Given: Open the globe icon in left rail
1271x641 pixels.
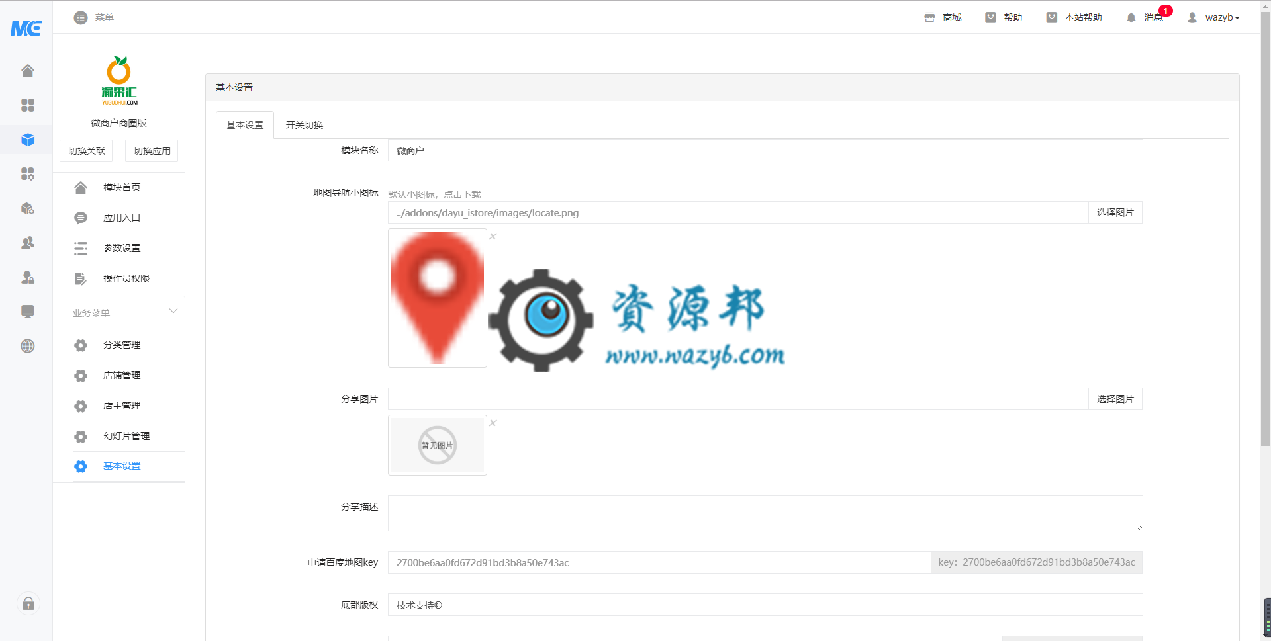Looking at the screenshot, I should 28,346.
